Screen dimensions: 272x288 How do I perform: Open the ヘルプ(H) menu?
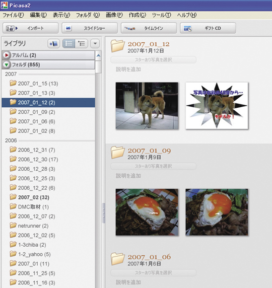[x=187, y=15]
